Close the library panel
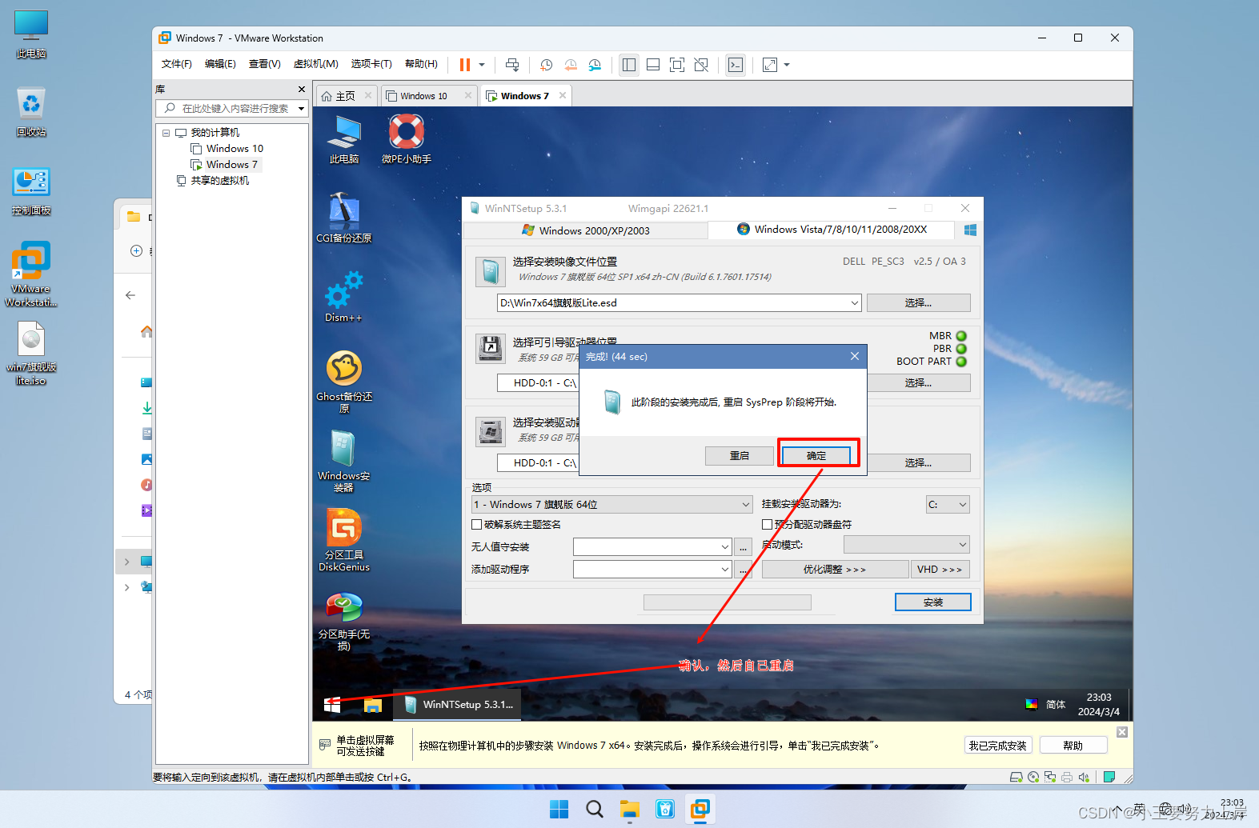 302,89
